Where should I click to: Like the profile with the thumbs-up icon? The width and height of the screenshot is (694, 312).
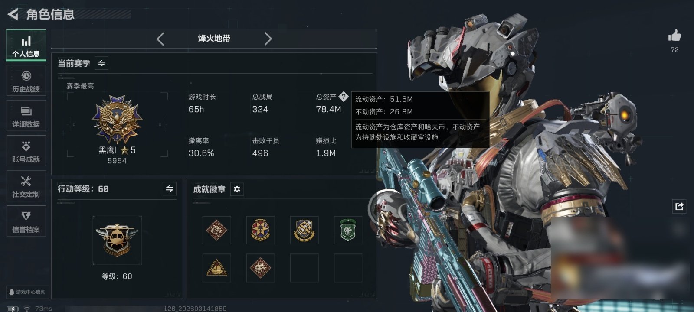point(674,36)
